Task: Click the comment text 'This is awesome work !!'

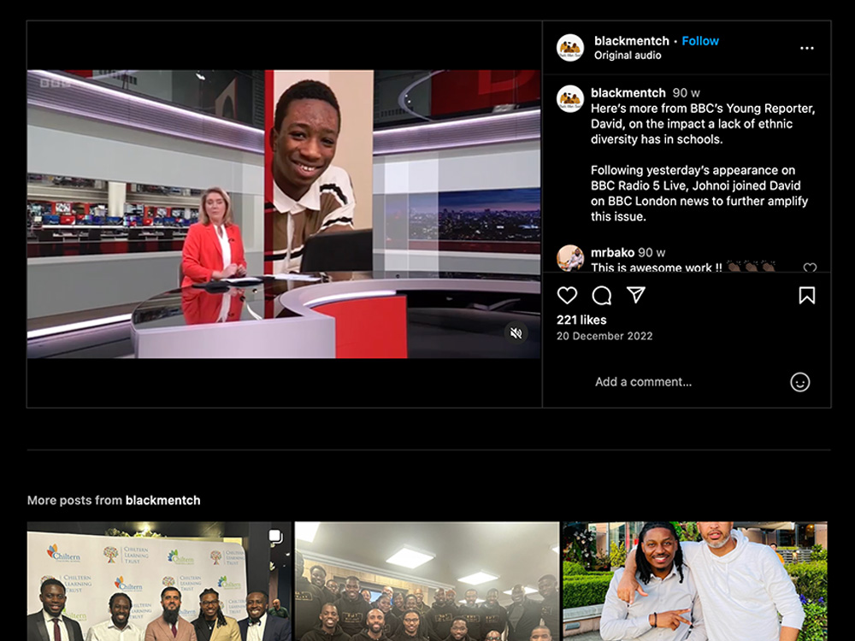Action: click(x=656, y=267)
